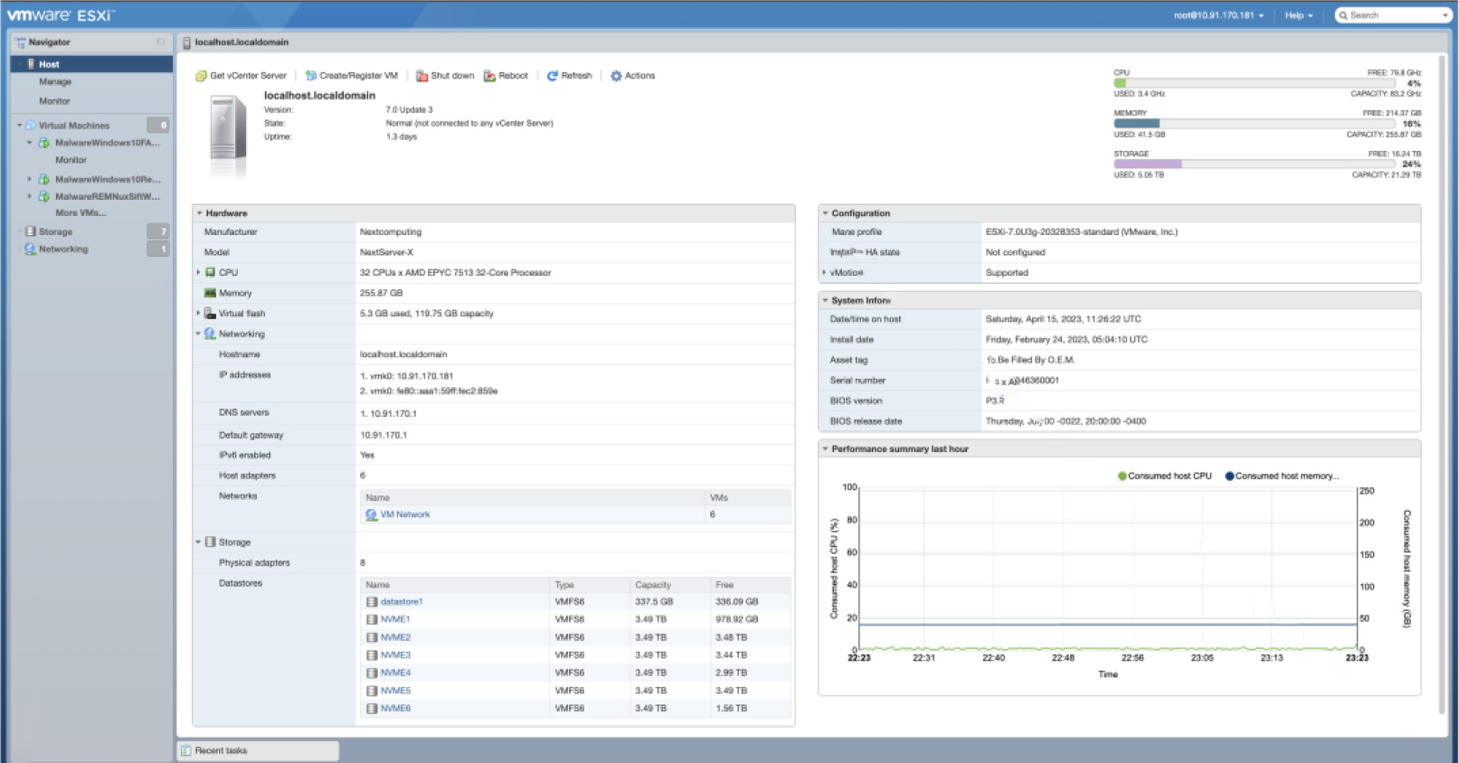
Task: Collapse the Performance summary last hour section
Action: pyautogui.click(x=825, y=448)
